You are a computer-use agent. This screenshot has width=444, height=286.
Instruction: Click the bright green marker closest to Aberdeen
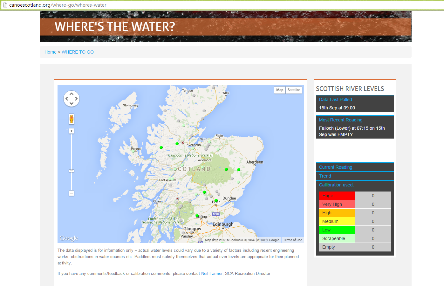pyautogui.click(x=239, y=170)
